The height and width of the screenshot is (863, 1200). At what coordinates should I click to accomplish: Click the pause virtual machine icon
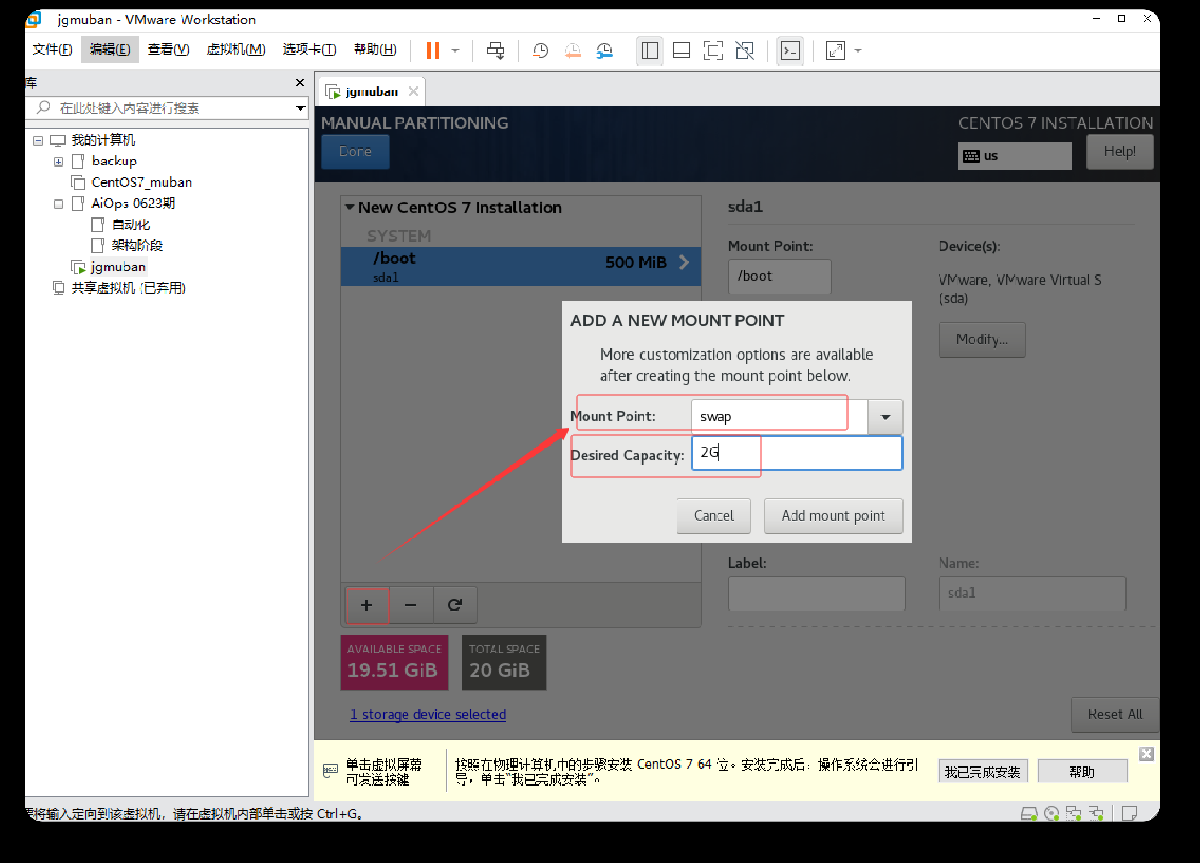point(433,50)
